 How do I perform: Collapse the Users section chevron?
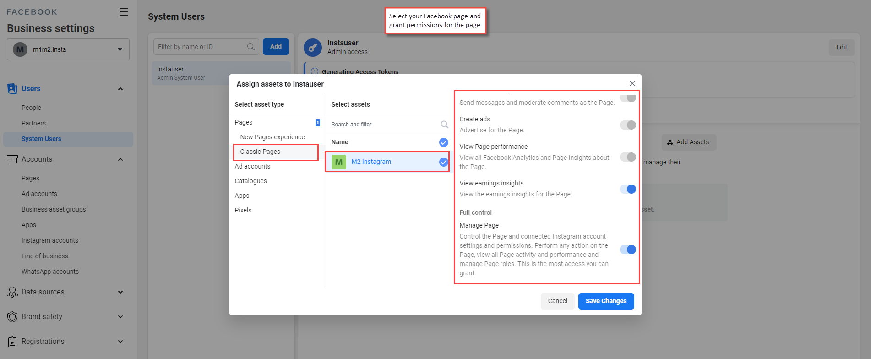120,89
